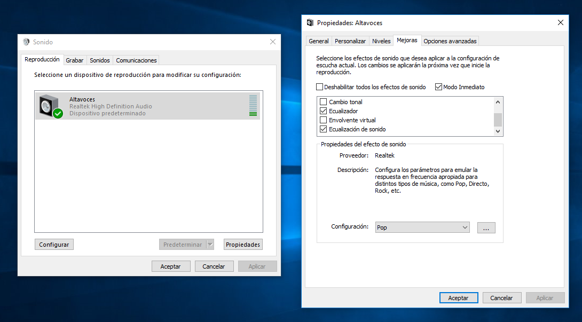Open the Configuración dropdown showing Pop
582x322 pixels.
(x=422, y=227)
